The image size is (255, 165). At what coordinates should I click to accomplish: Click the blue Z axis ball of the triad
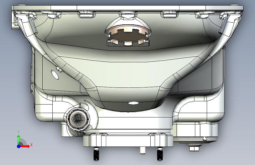click(x=19, y=146)
